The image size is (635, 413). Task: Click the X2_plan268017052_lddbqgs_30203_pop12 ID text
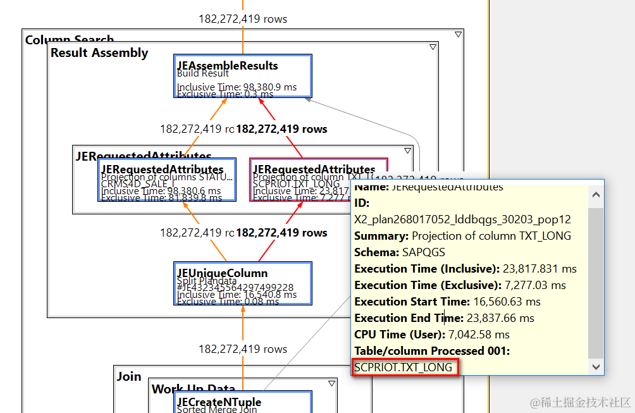[x=462, y=219]
